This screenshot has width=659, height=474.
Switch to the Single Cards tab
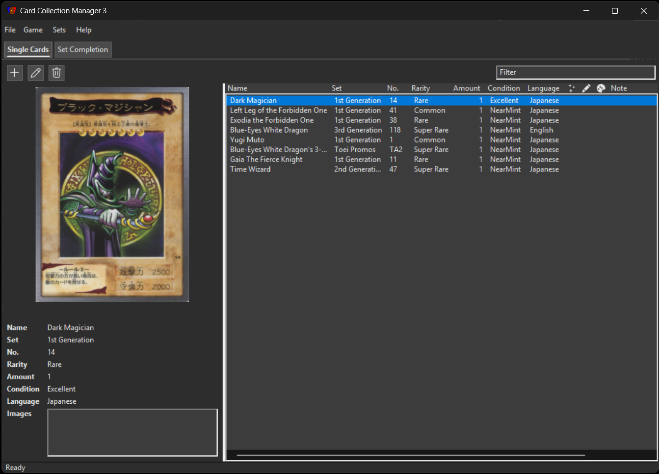pyautogui.click(x=28, y=50)
